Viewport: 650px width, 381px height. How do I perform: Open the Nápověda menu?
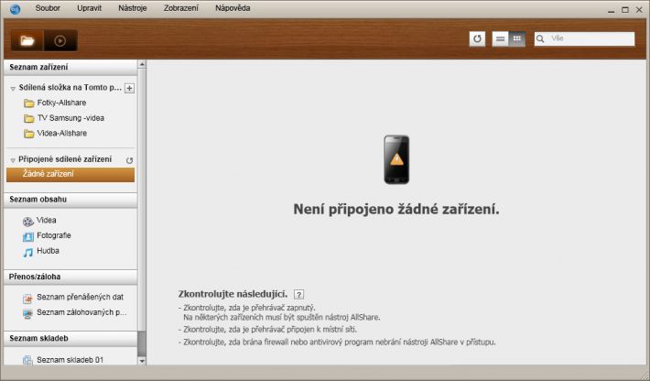[233, 8]
